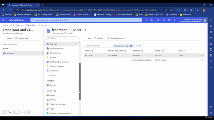Open Diagnostic settings menu item

pos(58,104)
